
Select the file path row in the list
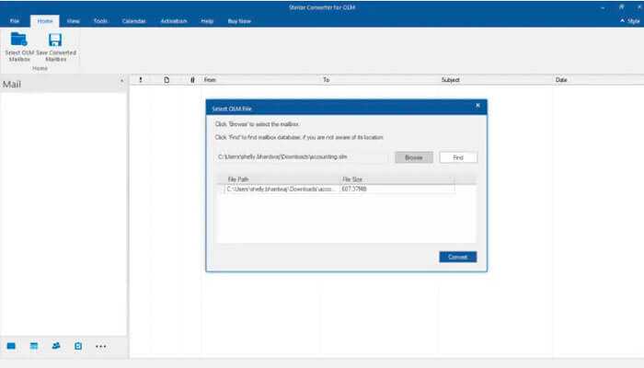point(339,189)
